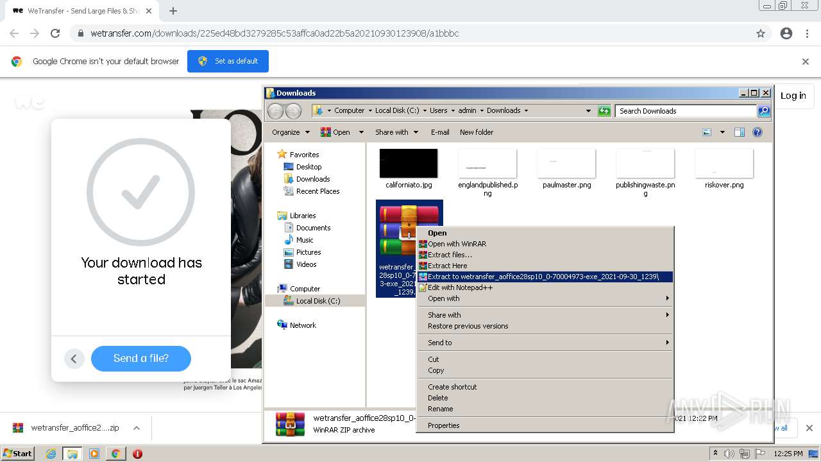Expand the Open with submenu
The height and width of the screenshot is (462, 821).
(x=545, y=298)
